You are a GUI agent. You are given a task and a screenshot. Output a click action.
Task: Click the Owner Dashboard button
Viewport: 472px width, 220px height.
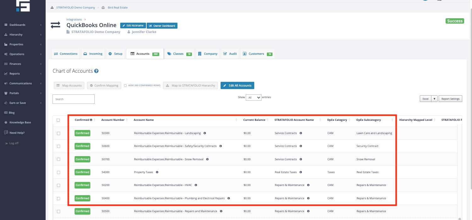pos(162,25)
